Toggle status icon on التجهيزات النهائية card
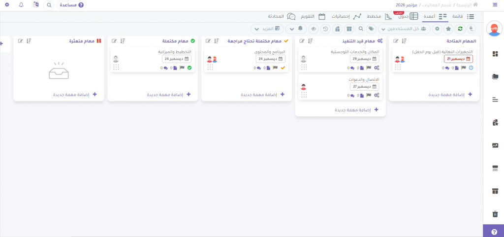 471,68
